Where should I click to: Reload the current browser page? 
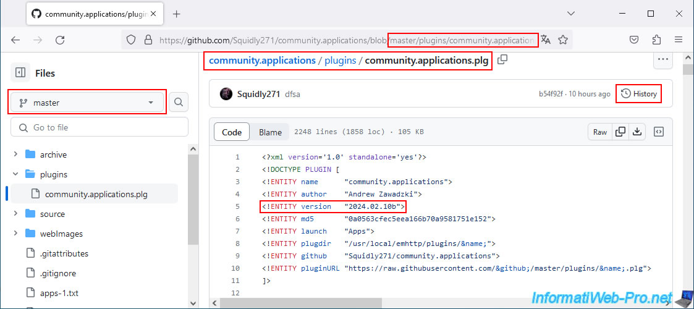pyautogui.click(x=60, y=40)
